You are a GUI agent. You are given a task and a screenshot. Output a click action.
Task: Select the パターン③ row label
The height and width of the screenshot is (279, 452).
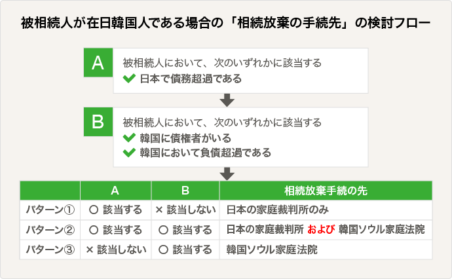point(50,250)
